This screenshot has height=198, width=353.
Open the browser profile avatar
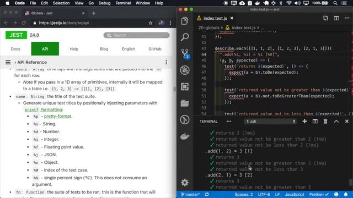click(x=161, y=23)
